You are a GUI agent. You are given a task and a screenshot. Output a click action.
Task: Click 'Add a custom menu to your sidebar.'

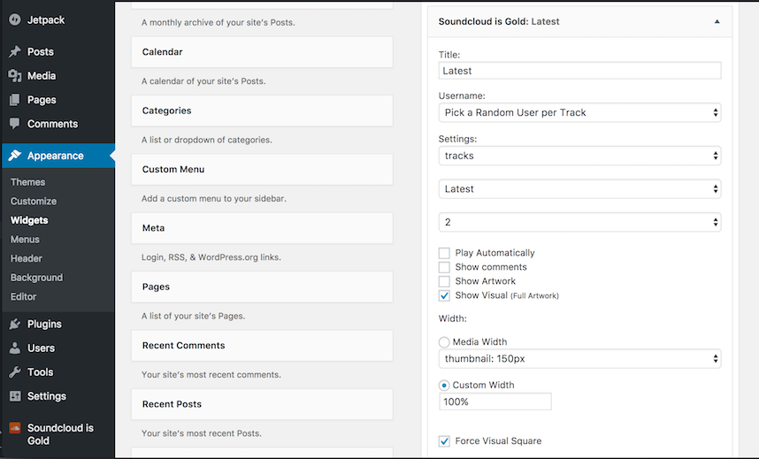pos(214,198)
